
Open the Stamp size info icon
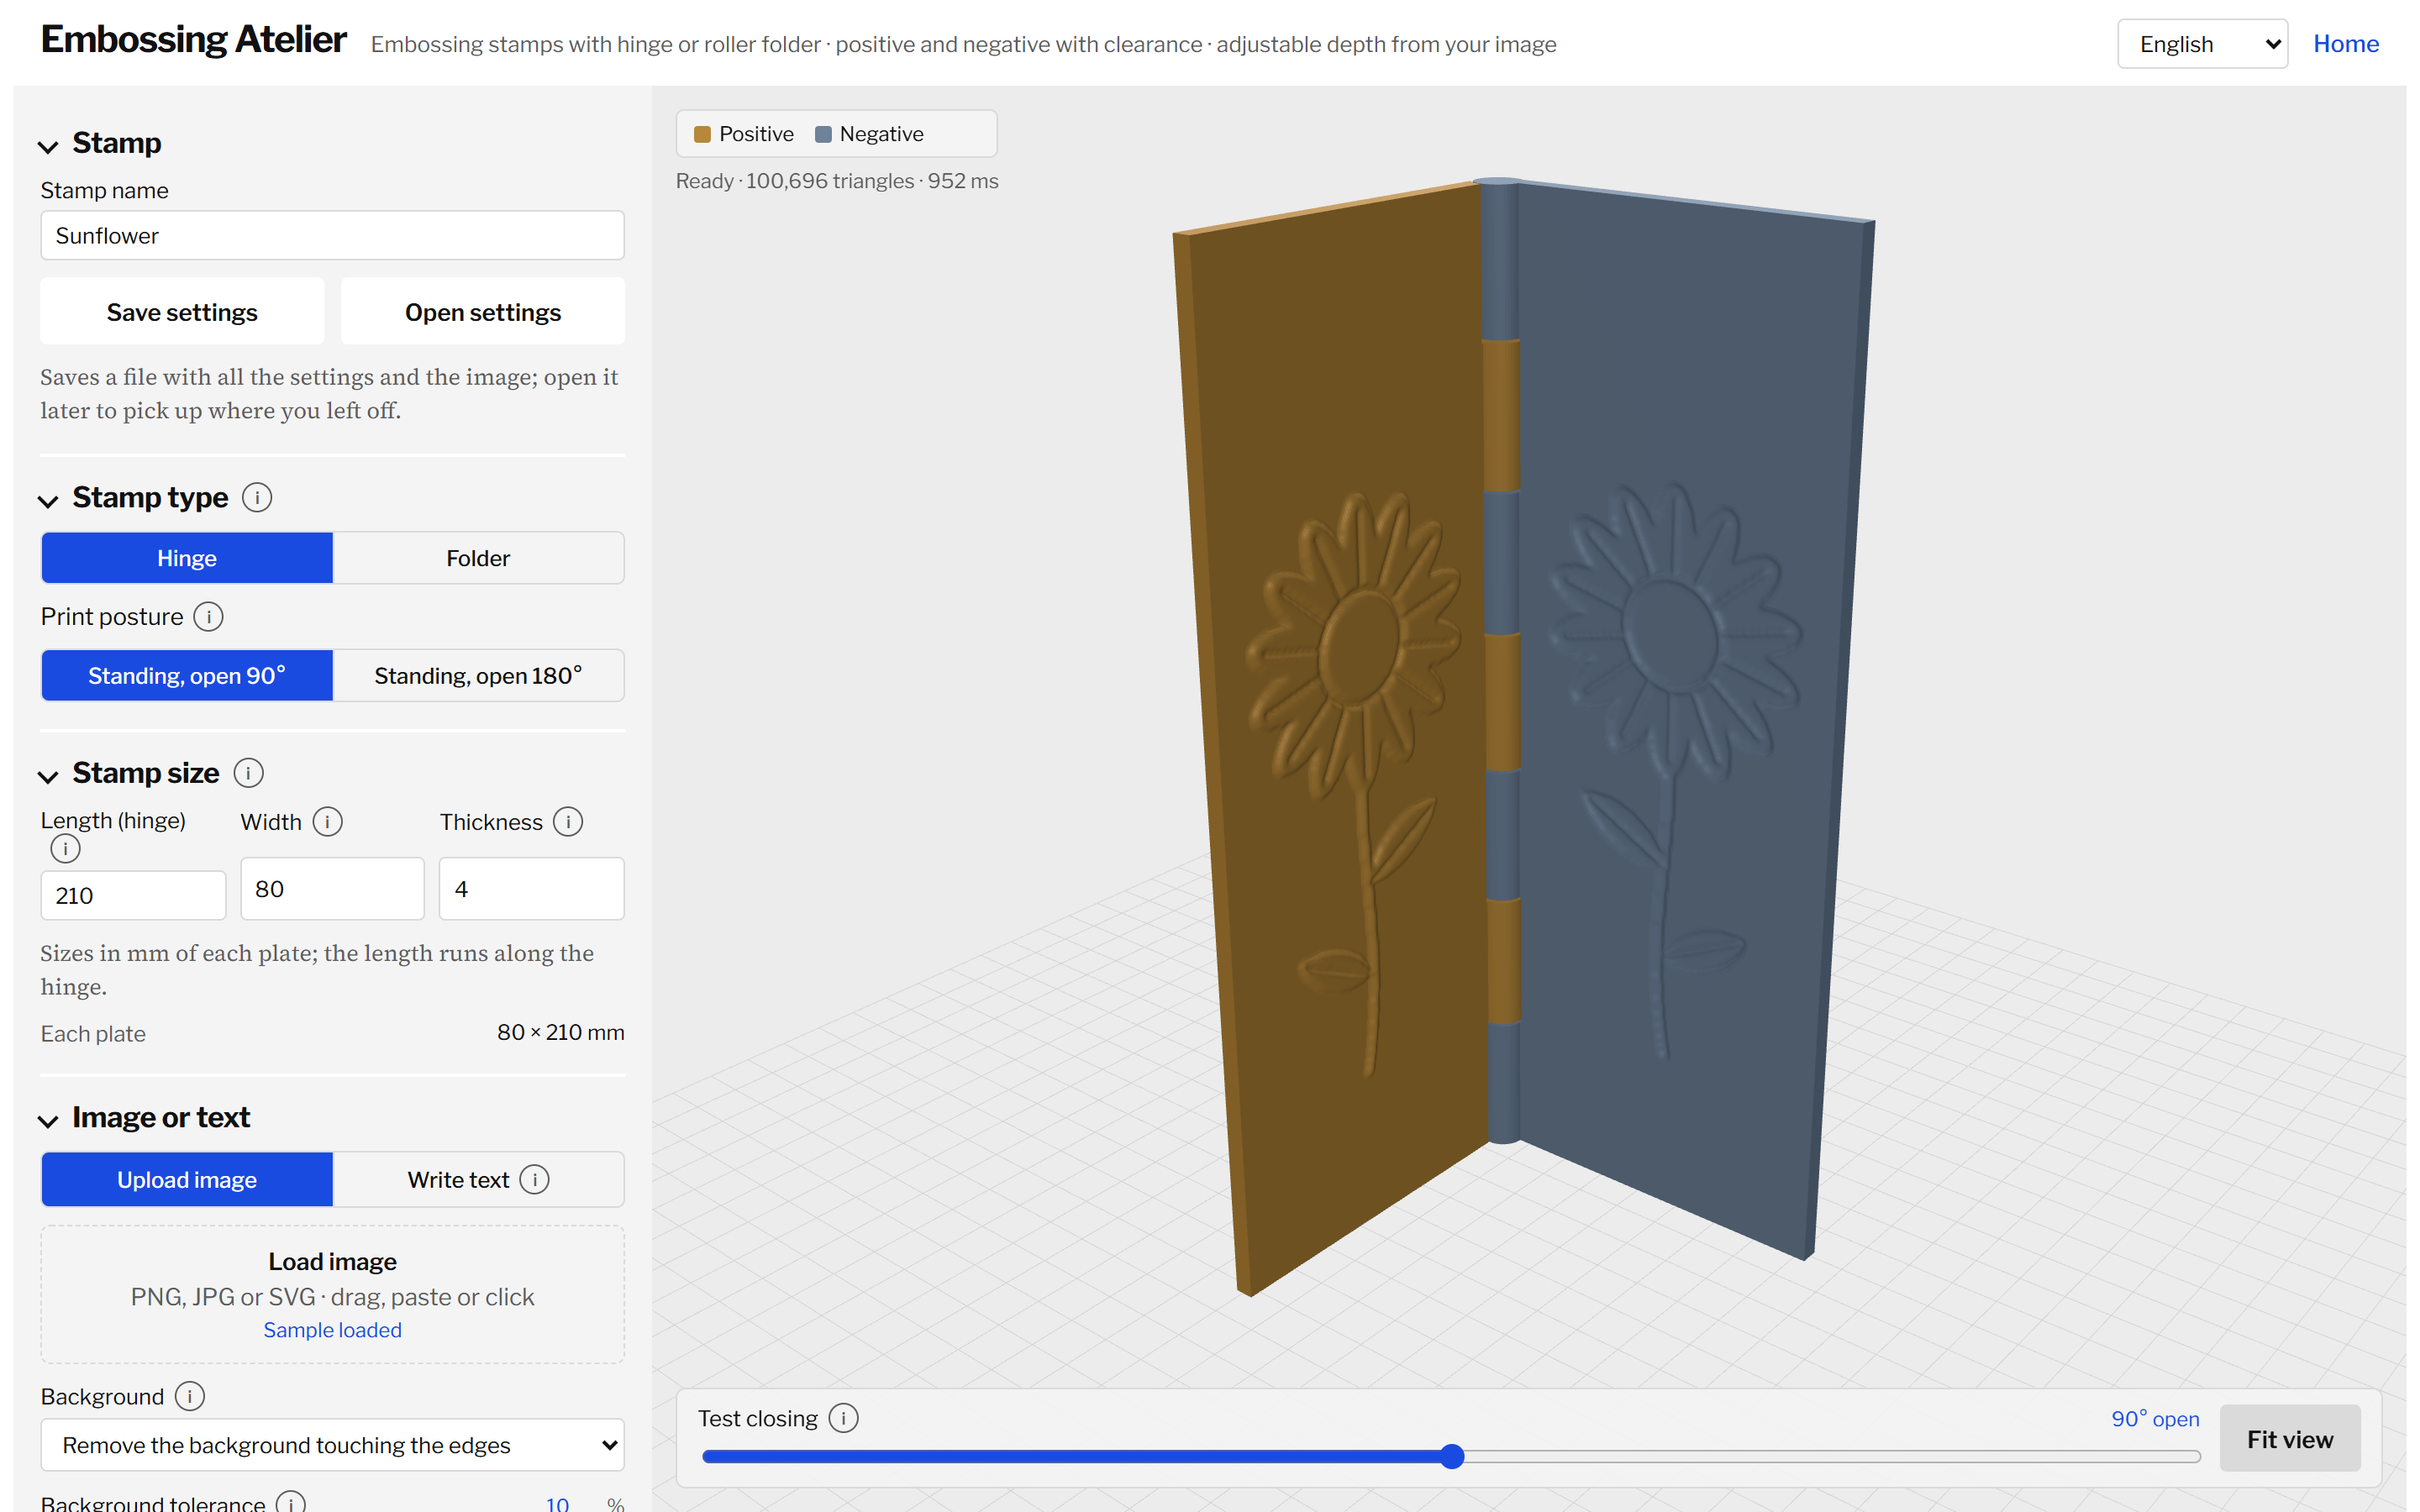point(248,772)
